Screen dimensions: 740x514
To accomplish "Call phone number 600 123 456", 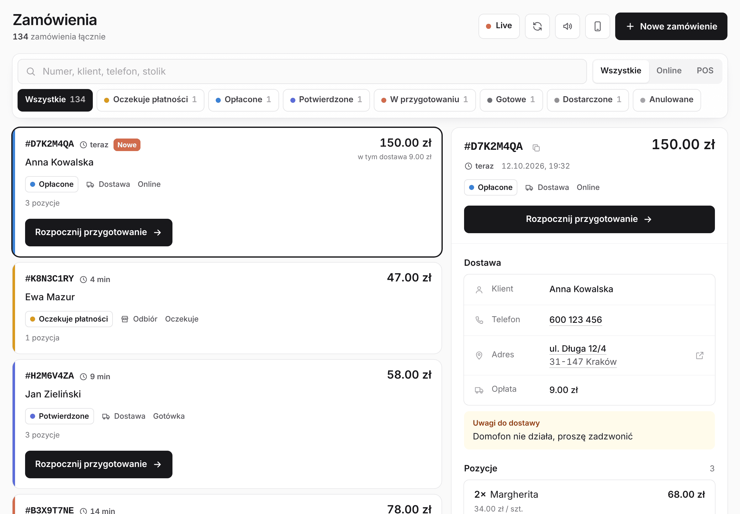I will point(575,320).
